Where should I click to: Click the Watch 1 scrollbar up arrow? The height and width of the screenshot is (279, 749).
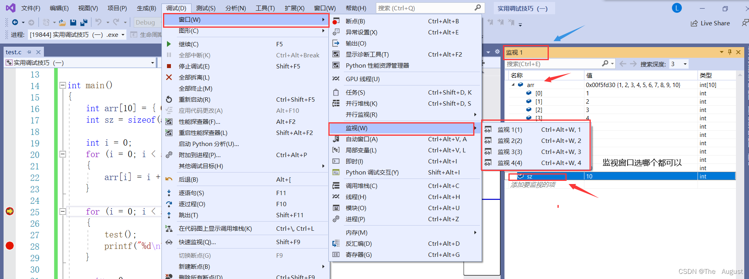pyautogui.click(x=740, y=75)
